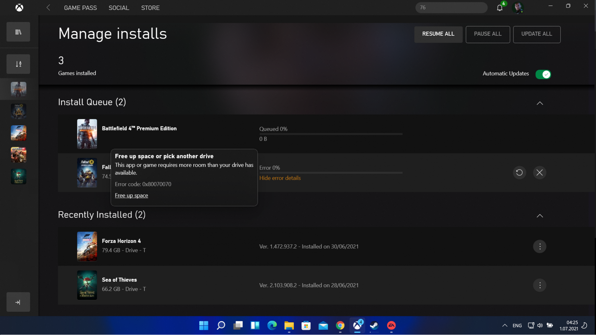Image resolution: width=596 pixels, height=335 pixels.
Task: Open File Explorer from the taskbar
Action: 289,325
